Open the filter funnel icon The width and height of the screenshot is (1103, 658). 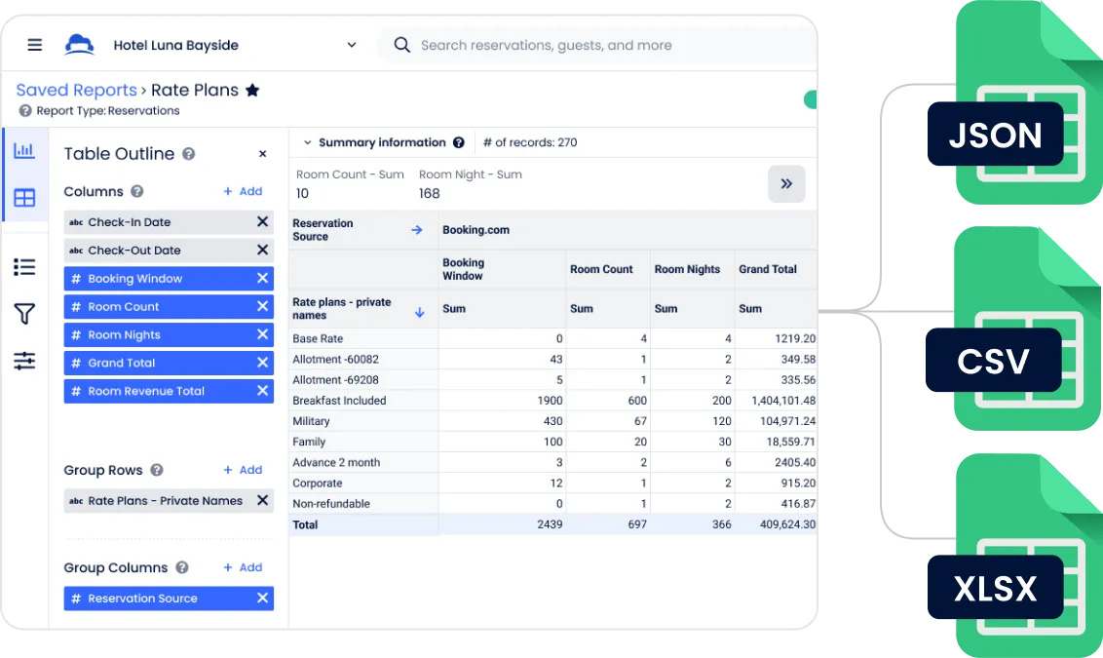click(24, 314)
